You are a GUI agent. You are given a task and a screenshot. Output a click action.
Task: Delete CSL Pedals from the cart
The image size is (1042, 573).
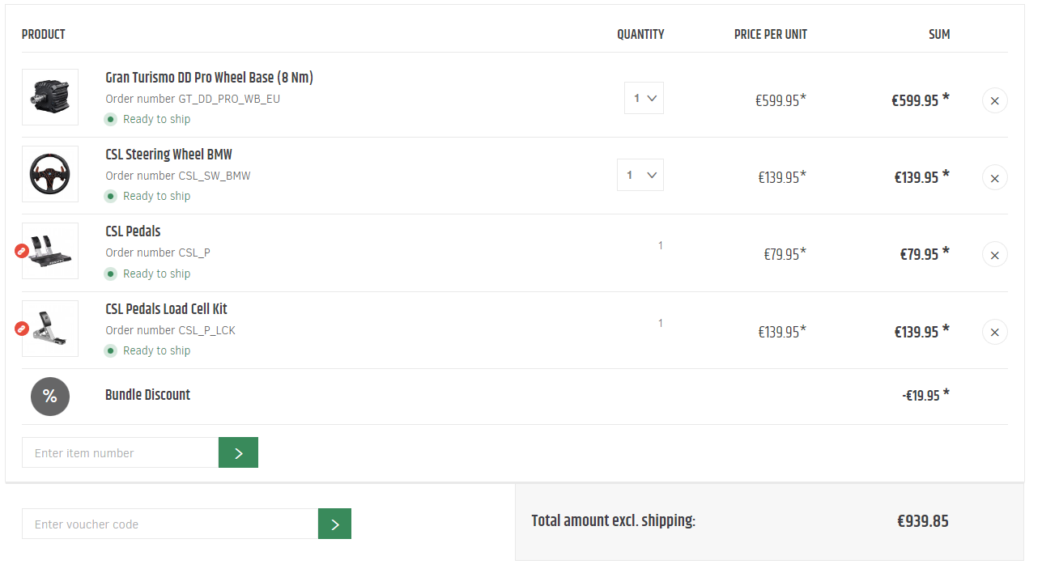click(994, 255)
